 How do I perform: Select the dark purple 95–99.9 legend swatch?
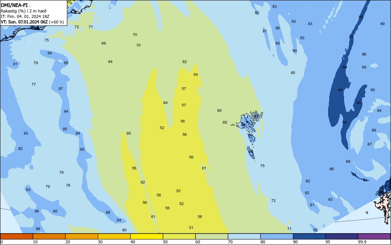click(342, 236)
